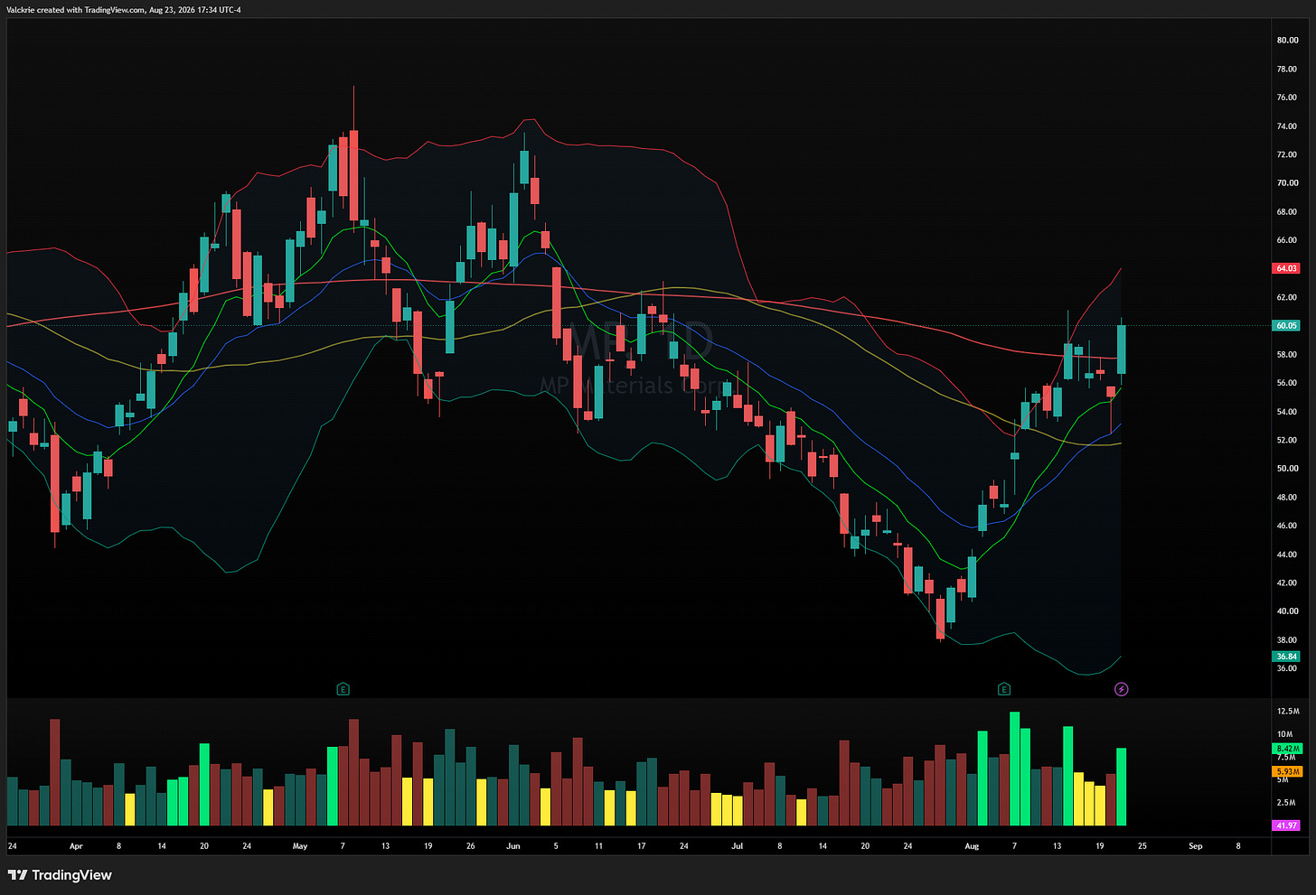The width and height of the screenshot is (1316, 895).
Task: Click the Jun label on time axis
Action: click(513, 846)
